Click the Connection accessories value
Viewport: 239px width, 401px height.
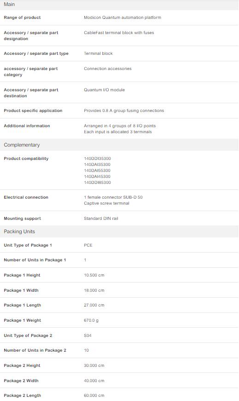tap(108, 69)
